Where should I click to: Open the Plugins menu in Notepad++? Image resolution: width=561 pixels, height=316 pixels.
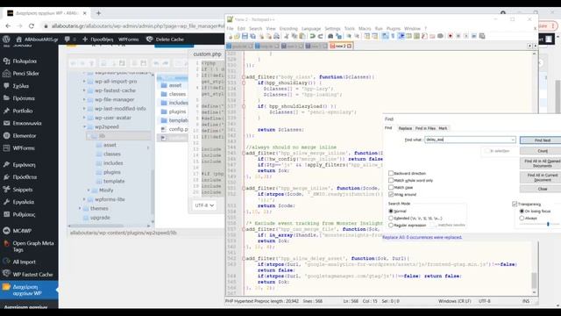pyautogui.click(x=394, y=28)
